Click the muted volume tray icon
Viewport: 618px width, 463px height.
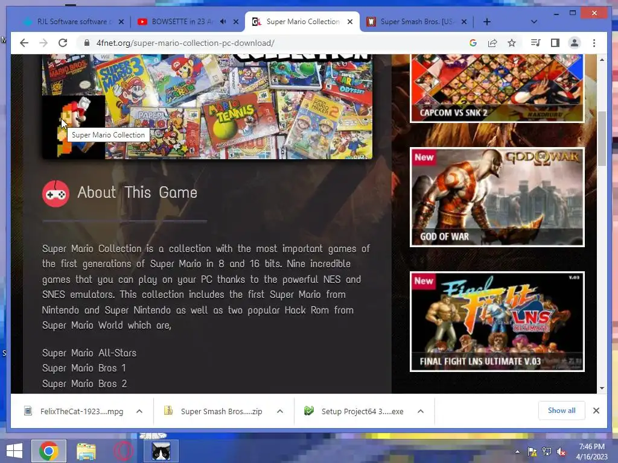coord(561,452)
